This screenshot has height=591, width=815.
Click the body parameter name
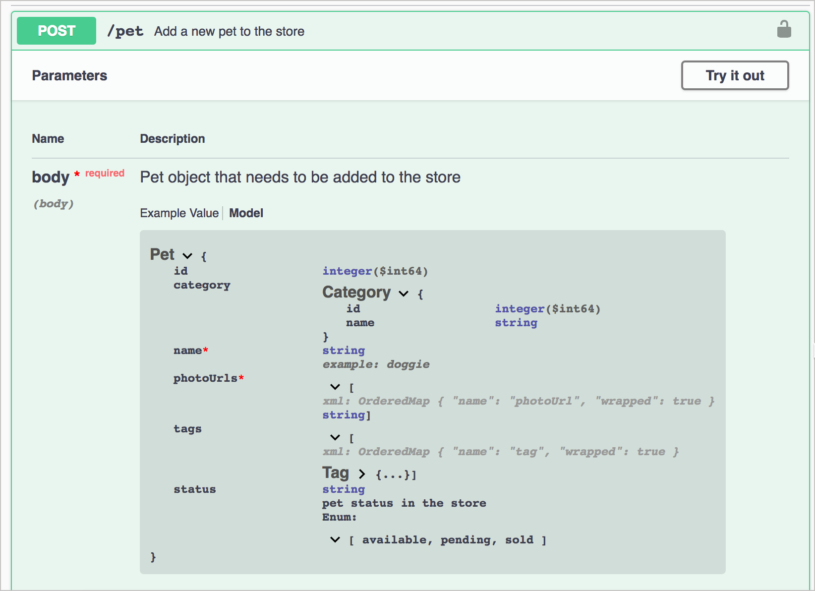51,177
